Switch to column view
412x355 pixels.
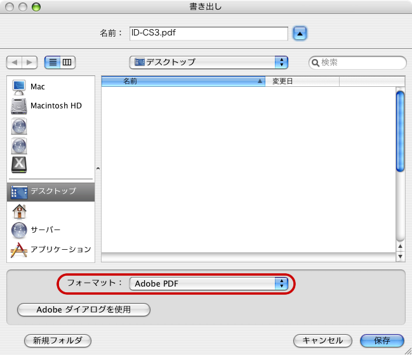click(x=67, y=63)
